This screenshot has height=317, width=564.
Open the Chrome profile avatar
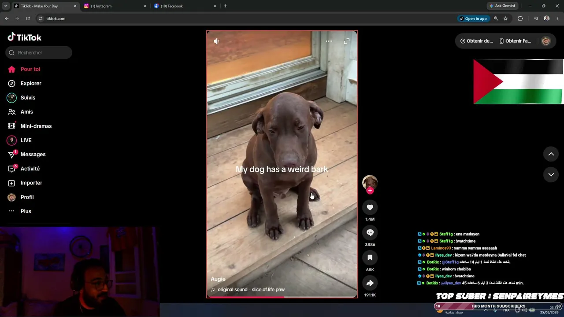pos(547,18)
